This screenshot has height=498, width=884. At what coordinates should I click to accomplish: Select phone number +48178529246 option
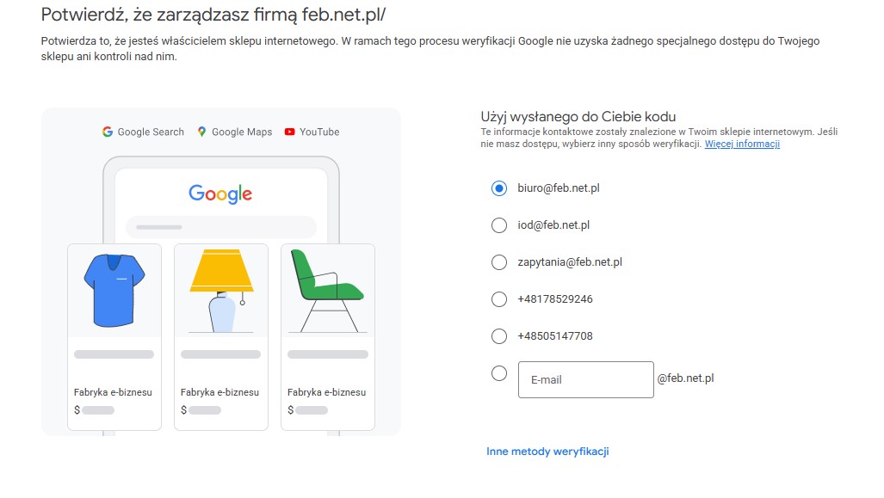click(499, 299)
